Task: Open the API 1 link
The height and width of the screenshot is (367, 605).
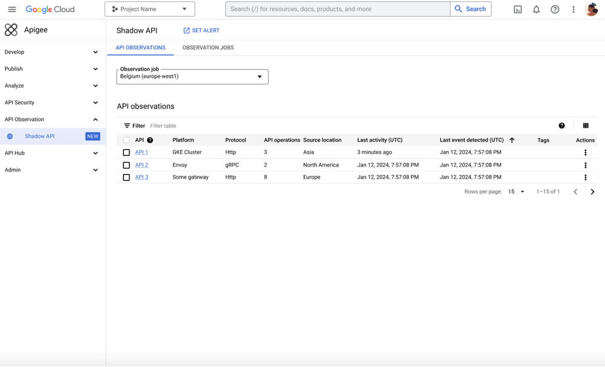Action: [142, 153]
